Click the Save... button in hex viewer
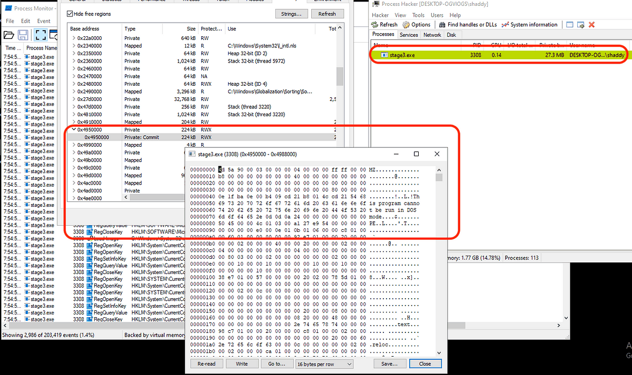The height and width of the screenshot is (375, 632). coord(389,363)
